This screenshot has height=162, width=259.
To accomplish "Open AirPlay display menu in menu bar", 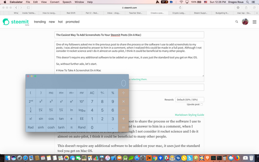I will point(187,2).
